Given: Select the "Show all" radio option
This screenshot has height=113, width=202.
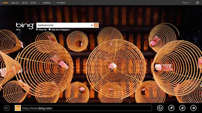Looking at the screenshot, I should pos(37,29).
